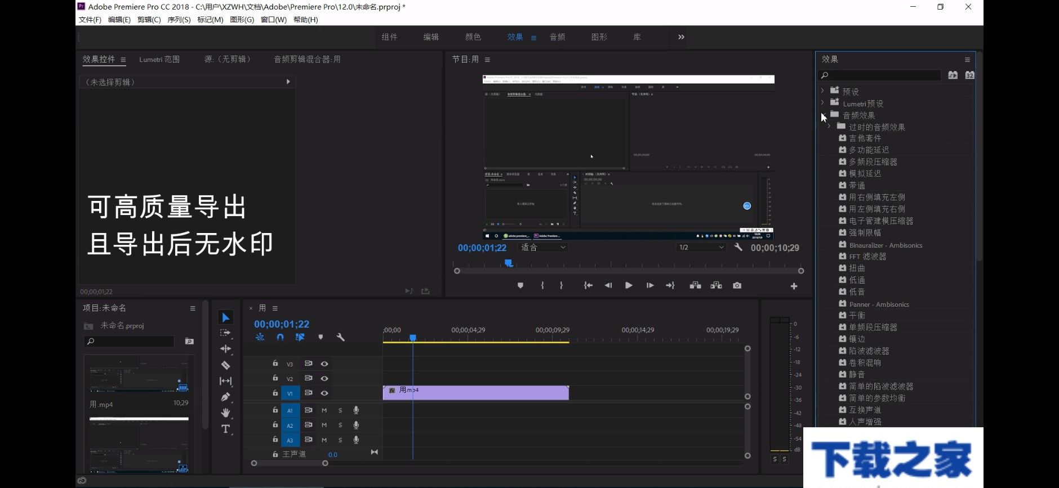Click the Mark In button

coord(542,286)
